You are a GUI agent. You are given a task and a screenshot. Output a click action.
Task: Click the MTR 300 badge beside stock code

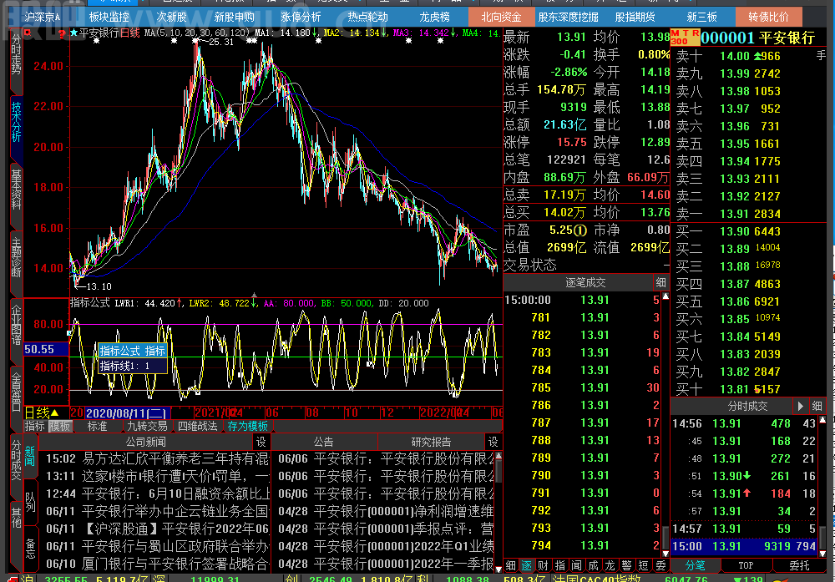[685, 38]
